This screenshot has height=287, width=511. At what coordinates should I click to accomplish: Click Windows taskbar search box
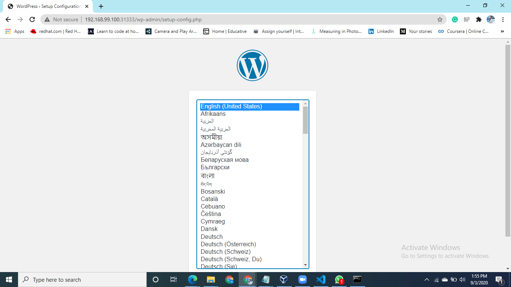click(x=82, y=280)
